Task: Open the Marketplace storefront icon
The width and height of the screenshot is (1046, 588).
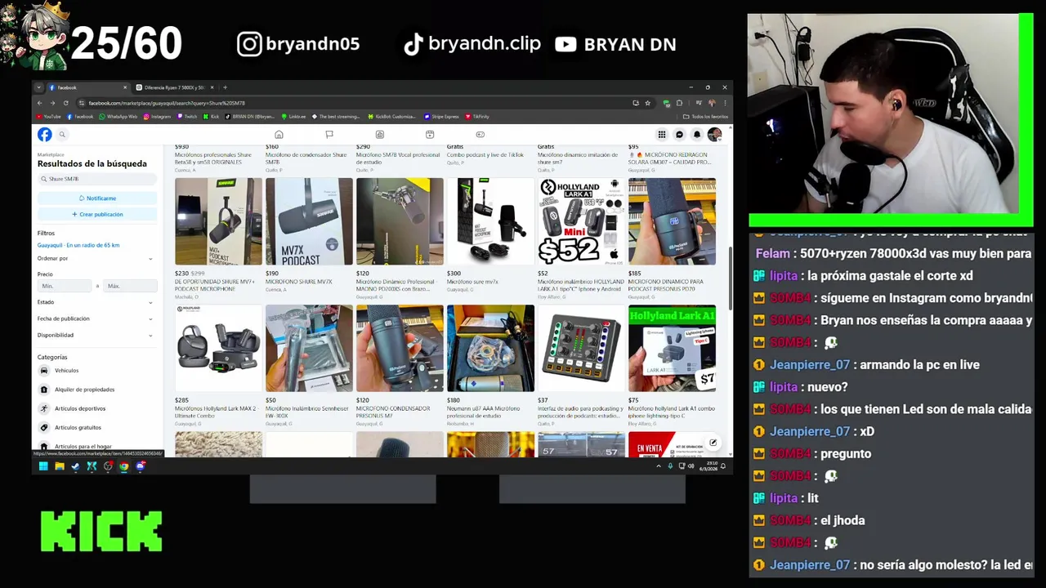Action: point(379,135)
